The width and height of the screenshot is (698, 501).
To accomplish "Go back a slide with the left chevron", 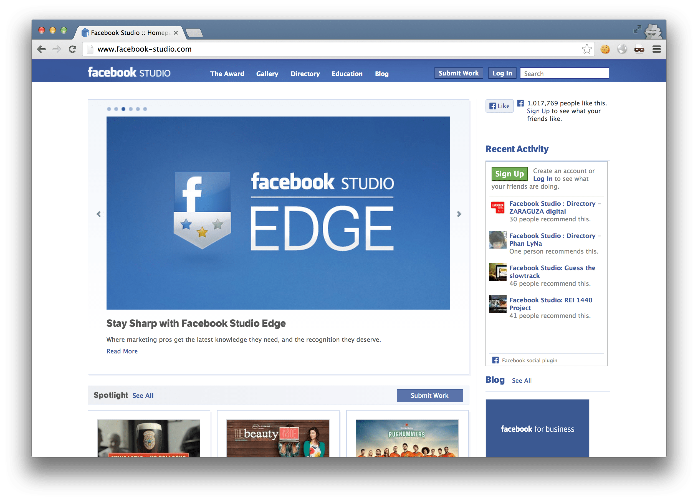I will click(99, 214).
